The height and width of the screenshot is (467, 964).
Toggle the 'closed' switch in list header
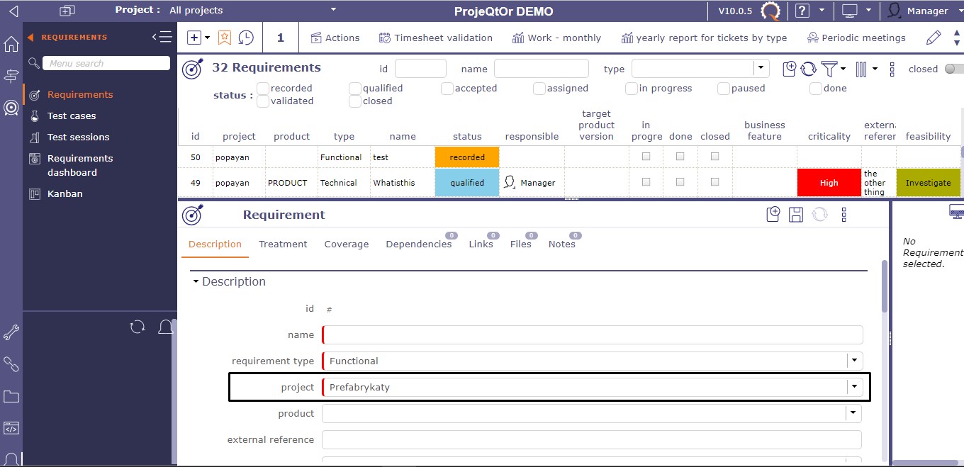pos(953,69)
